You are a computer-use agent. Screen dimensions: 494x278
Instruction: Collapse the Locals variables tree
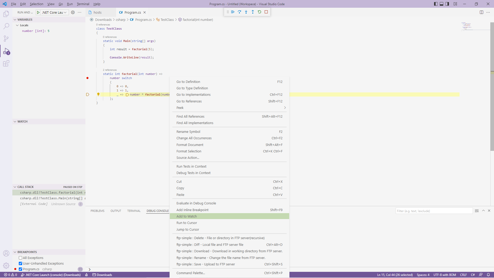pyautogui.click(x=17, y=25)
